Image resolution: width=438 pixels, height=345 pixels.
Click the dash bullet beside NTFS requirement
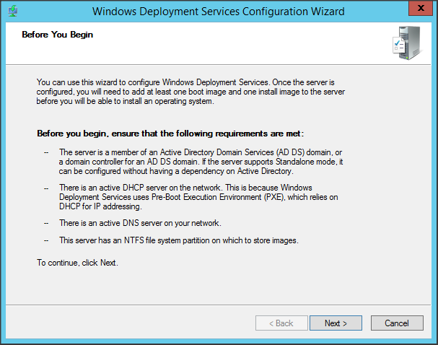47,240
